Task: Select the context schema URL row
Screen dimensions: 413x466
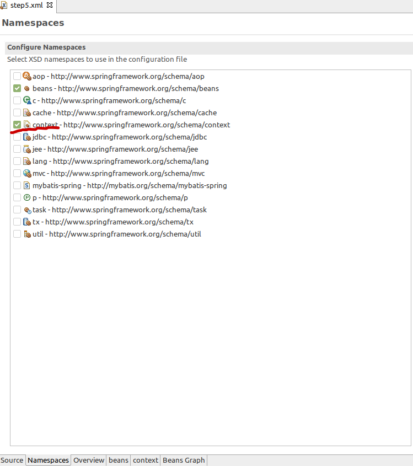Action: point(131,125)
